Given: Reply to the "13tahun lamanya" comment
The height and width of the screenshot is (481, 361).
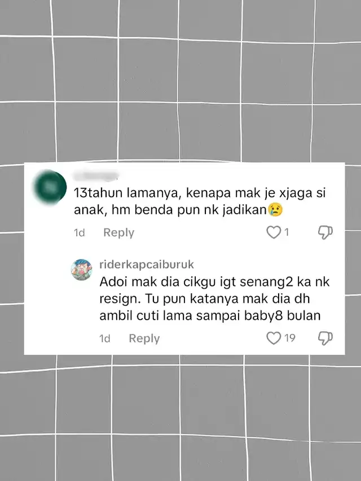Looking at the screenshot, I should (119, 232).
